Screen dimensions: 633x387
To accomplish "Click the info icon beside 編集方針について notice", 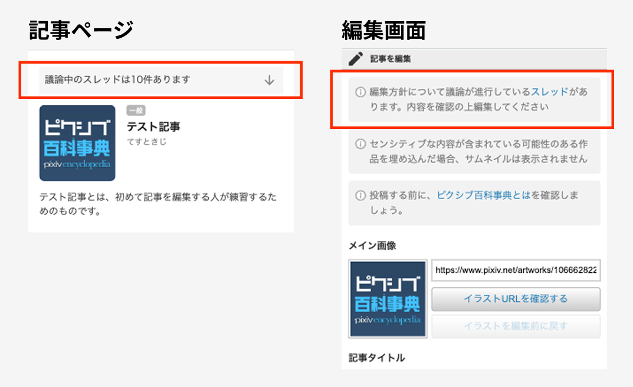I will tap(360, 92).
